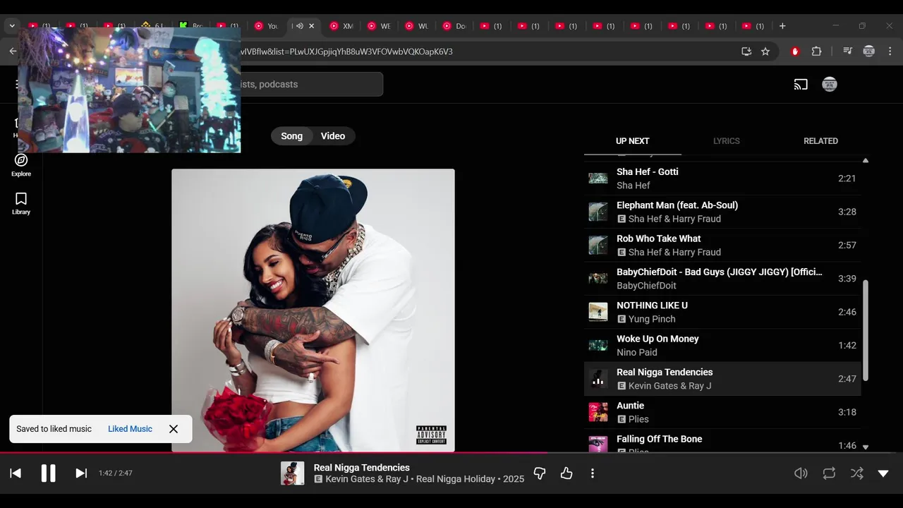Open the volume control speaker icon
The height and width of the screenshot is (508, 903).
point(801,473)
